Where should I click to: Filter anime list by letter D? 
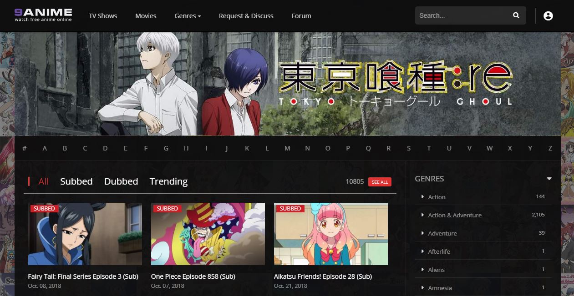pos(105,148)
